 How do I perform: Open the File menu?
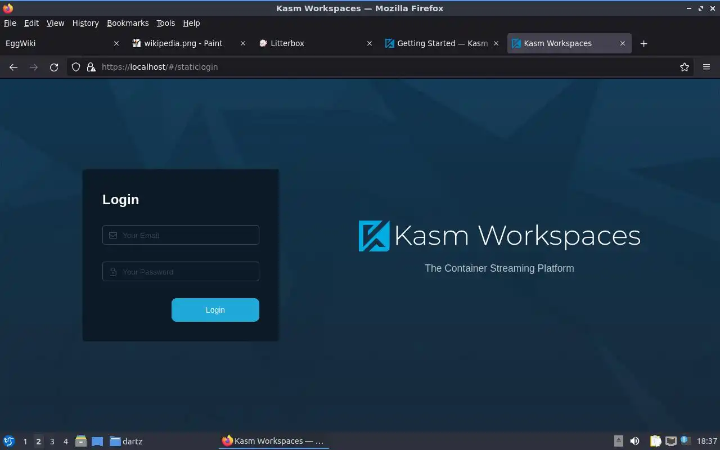10,23
